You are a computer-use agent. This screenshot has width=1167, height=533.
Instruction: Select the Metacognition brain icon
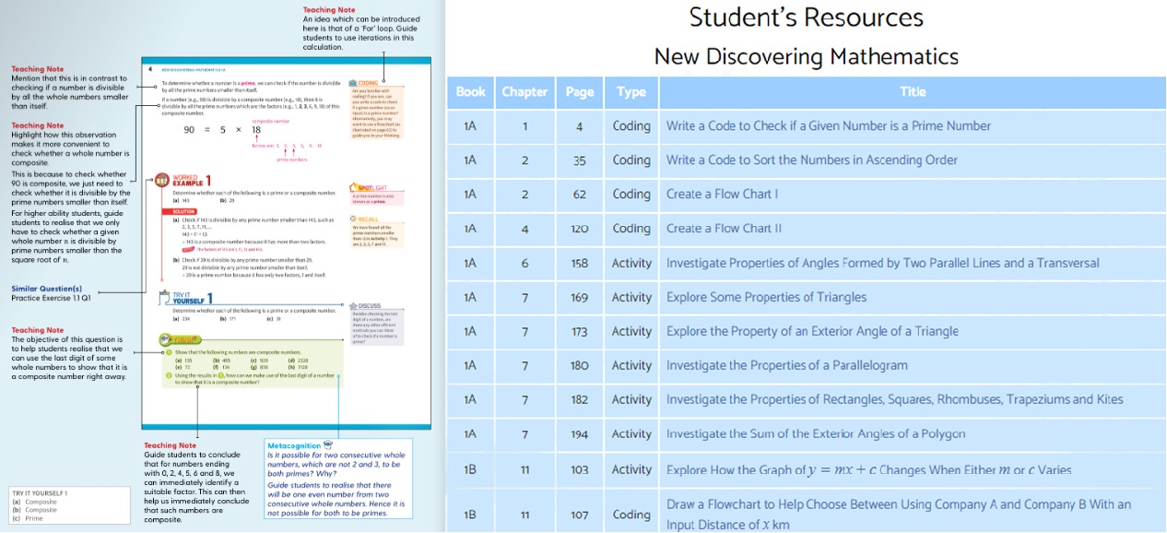pos(327,444)
